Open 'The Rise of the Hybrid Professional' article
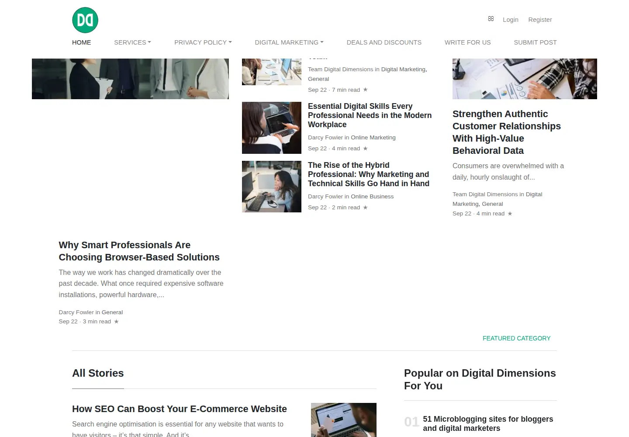Viewport: 629px width, 437px height. 369,174
